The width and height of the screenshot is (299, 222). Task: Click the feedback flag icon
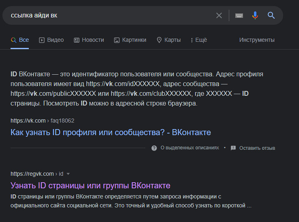click(x=233, y=148)
